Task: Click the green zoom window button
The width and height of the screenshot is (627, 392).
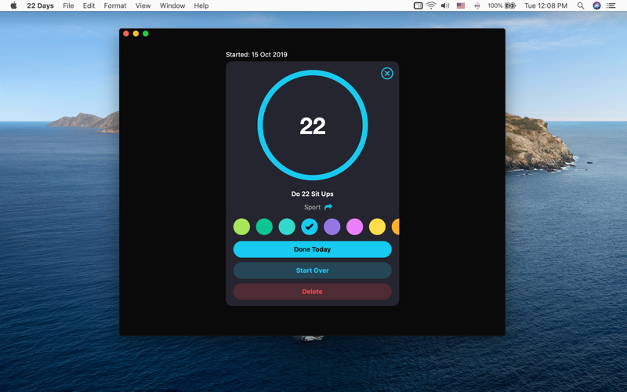Action: click(146, 34)
